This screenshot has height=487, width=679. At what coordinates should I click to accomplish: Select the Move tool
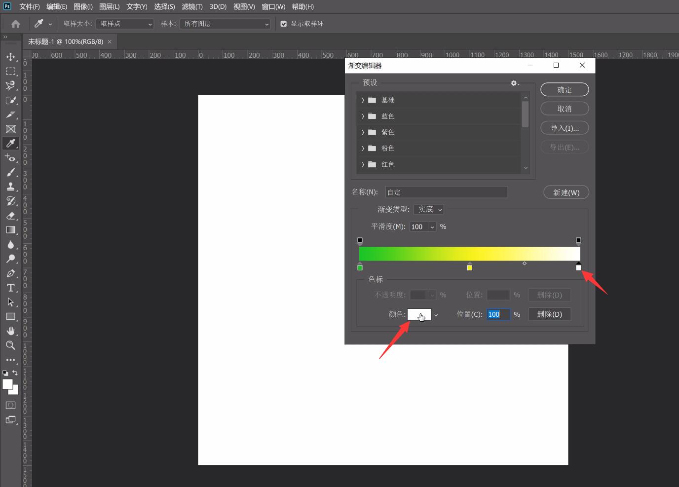(x=10, y=57)
